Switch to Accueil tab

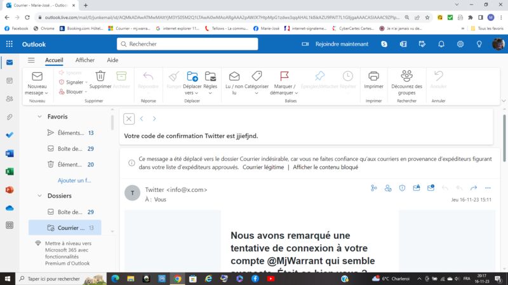(x=54, y=60)
